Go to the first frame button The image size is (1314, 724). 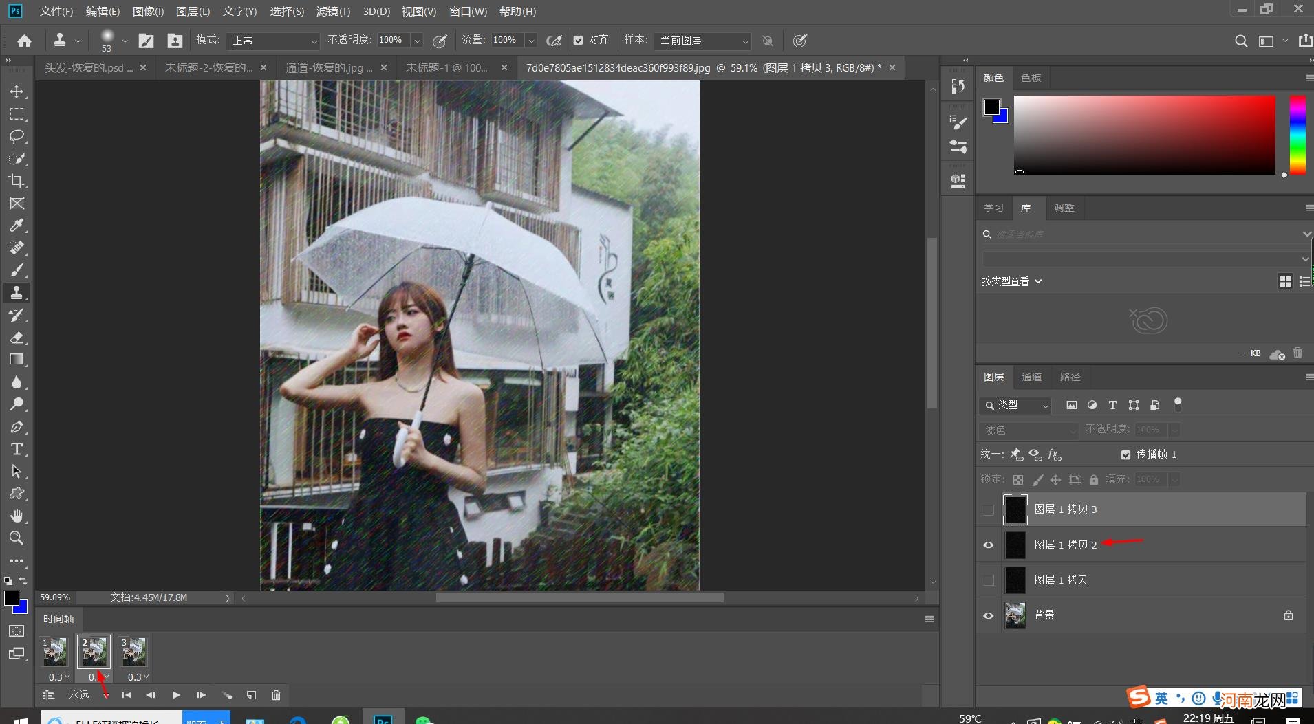pos(126,695)
